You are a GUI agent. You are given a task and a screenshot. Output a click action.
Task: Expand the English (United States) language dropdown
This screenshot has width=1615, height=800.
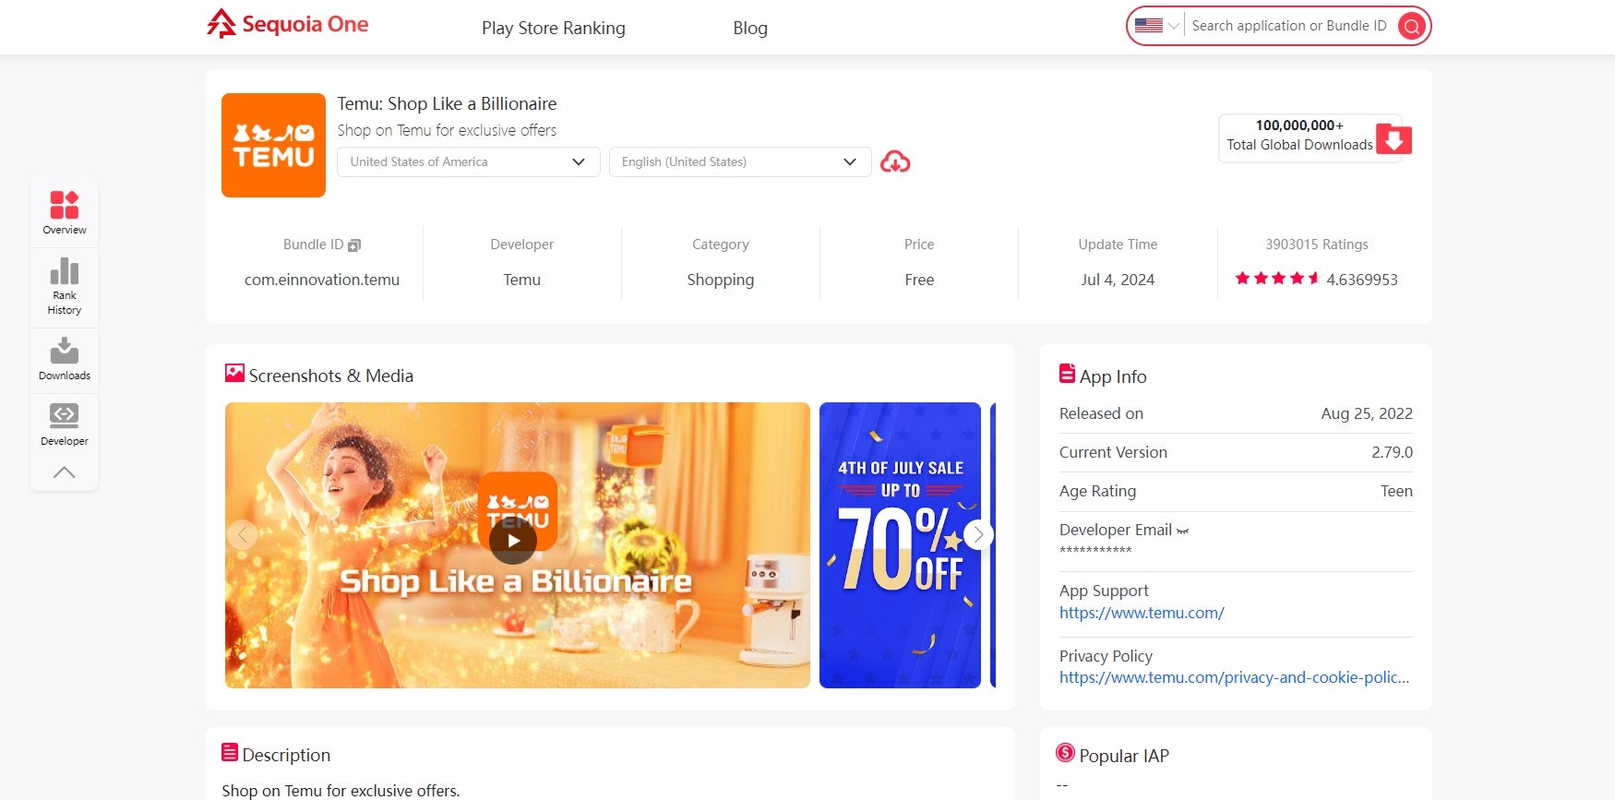click(740, 161)
